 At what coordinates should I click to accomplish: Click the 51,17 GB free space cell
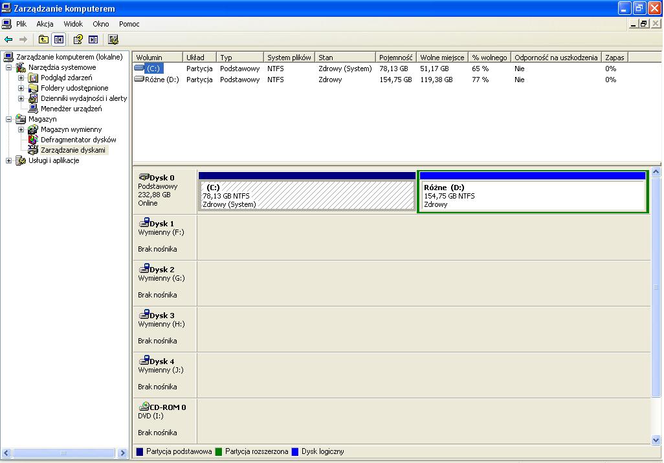click(434, 69)
